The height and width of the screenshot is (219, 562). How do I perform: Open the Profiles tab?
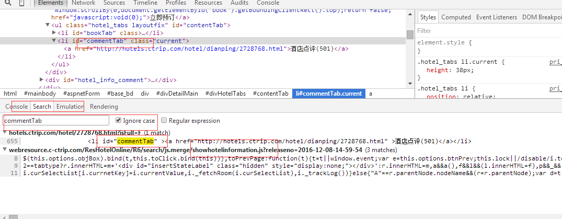point(176,3)
